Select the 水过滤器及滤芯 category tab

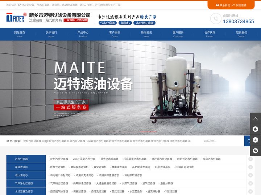click(26, 191)
